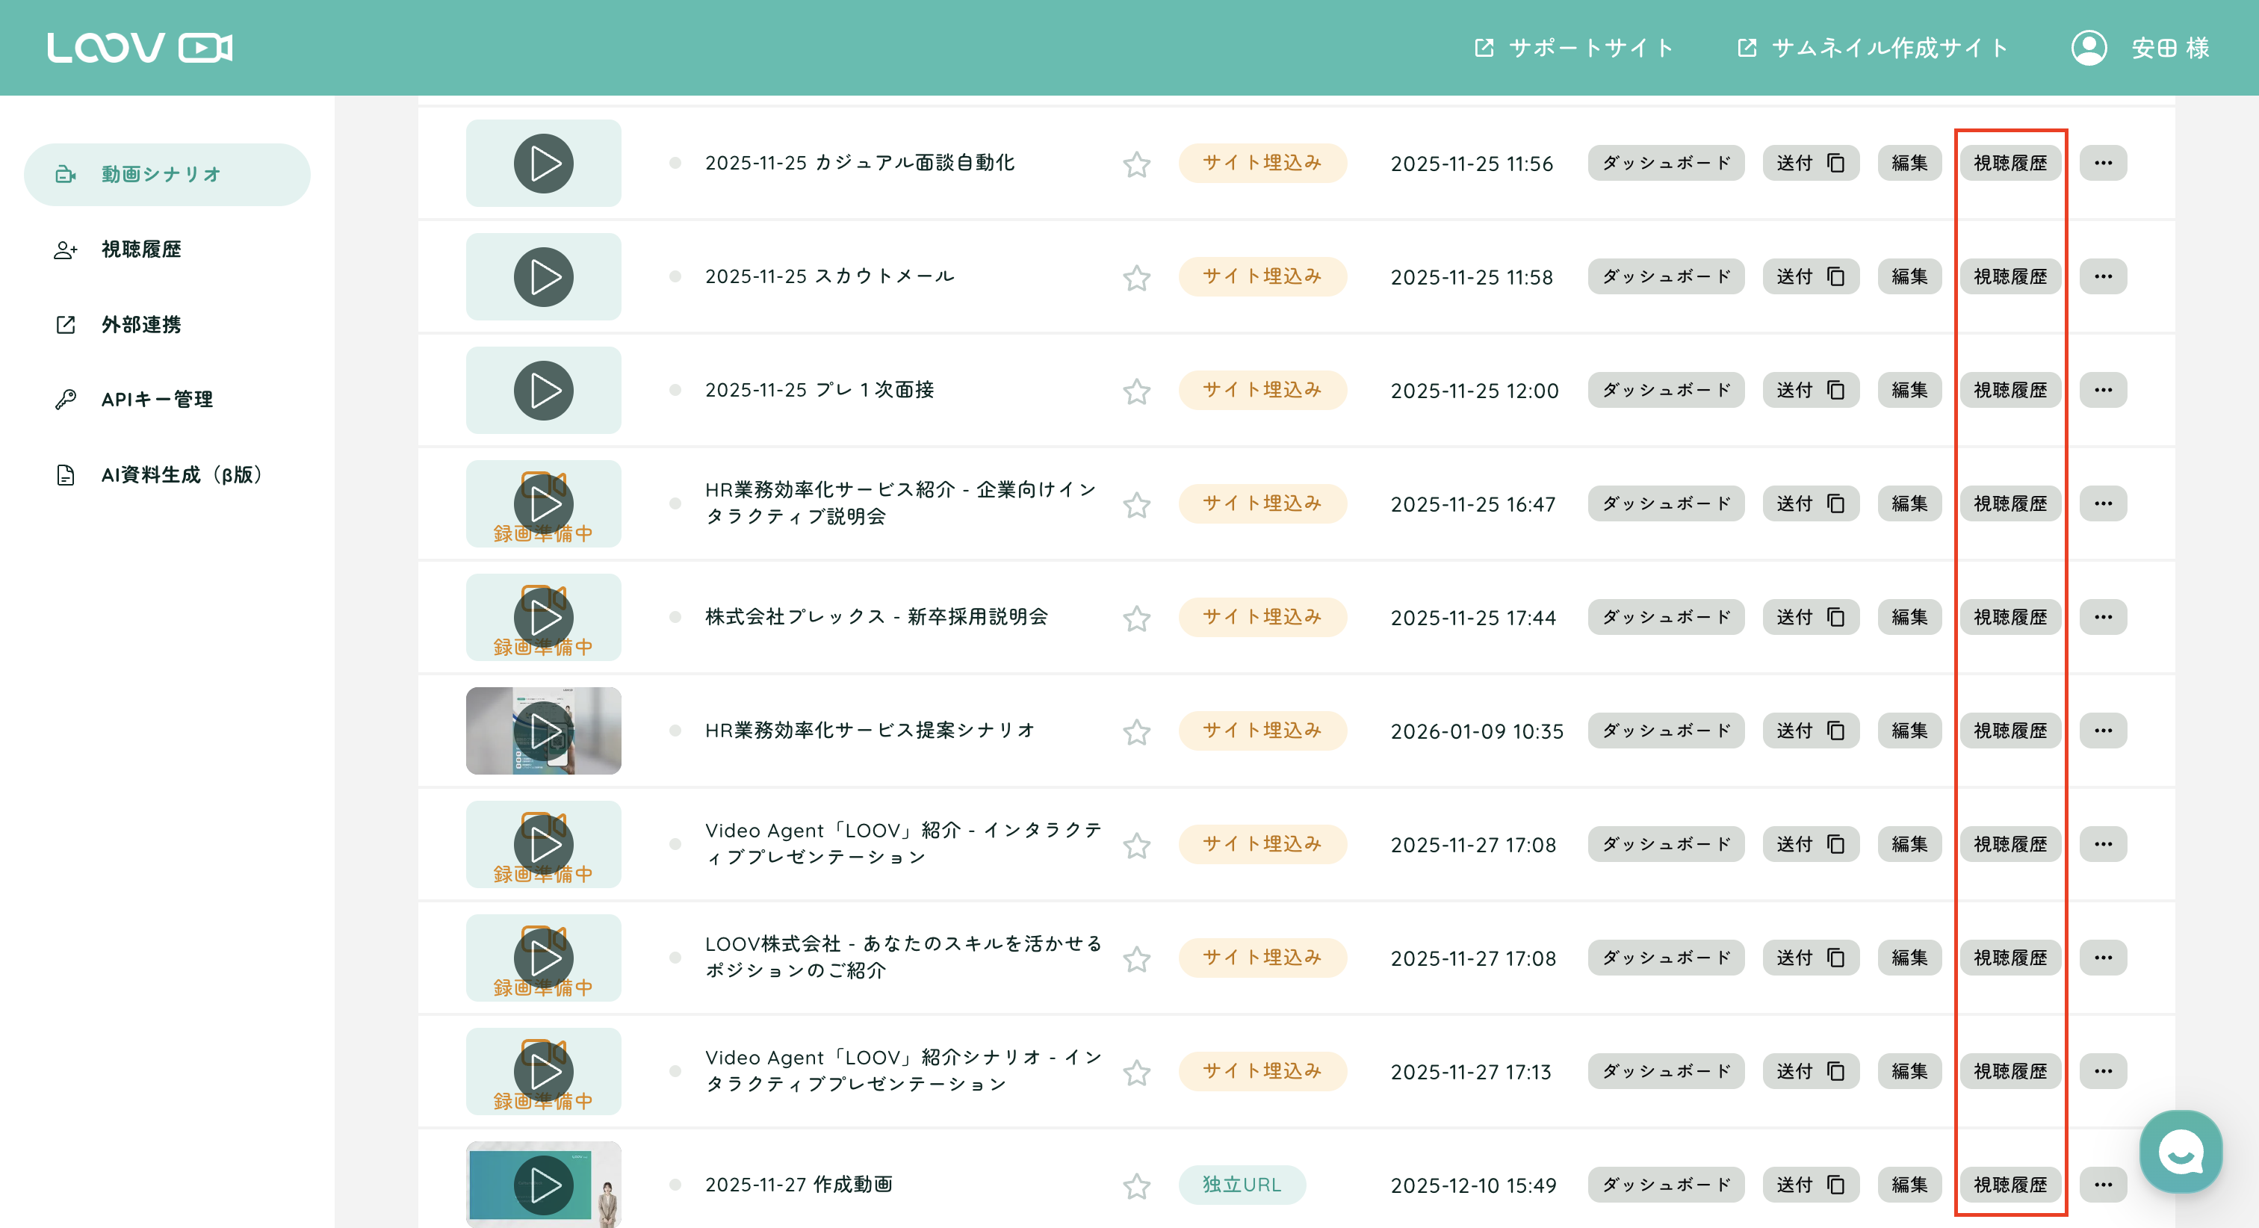Open HR業務効率化サービス提案シナリオ thumbnail
Screen dimensions: 2259x1228
[543, 731]
